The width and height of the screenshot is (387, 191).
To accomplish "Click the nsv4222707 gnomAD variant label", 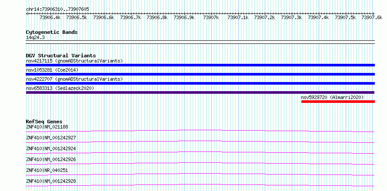I will coord(74,79).
